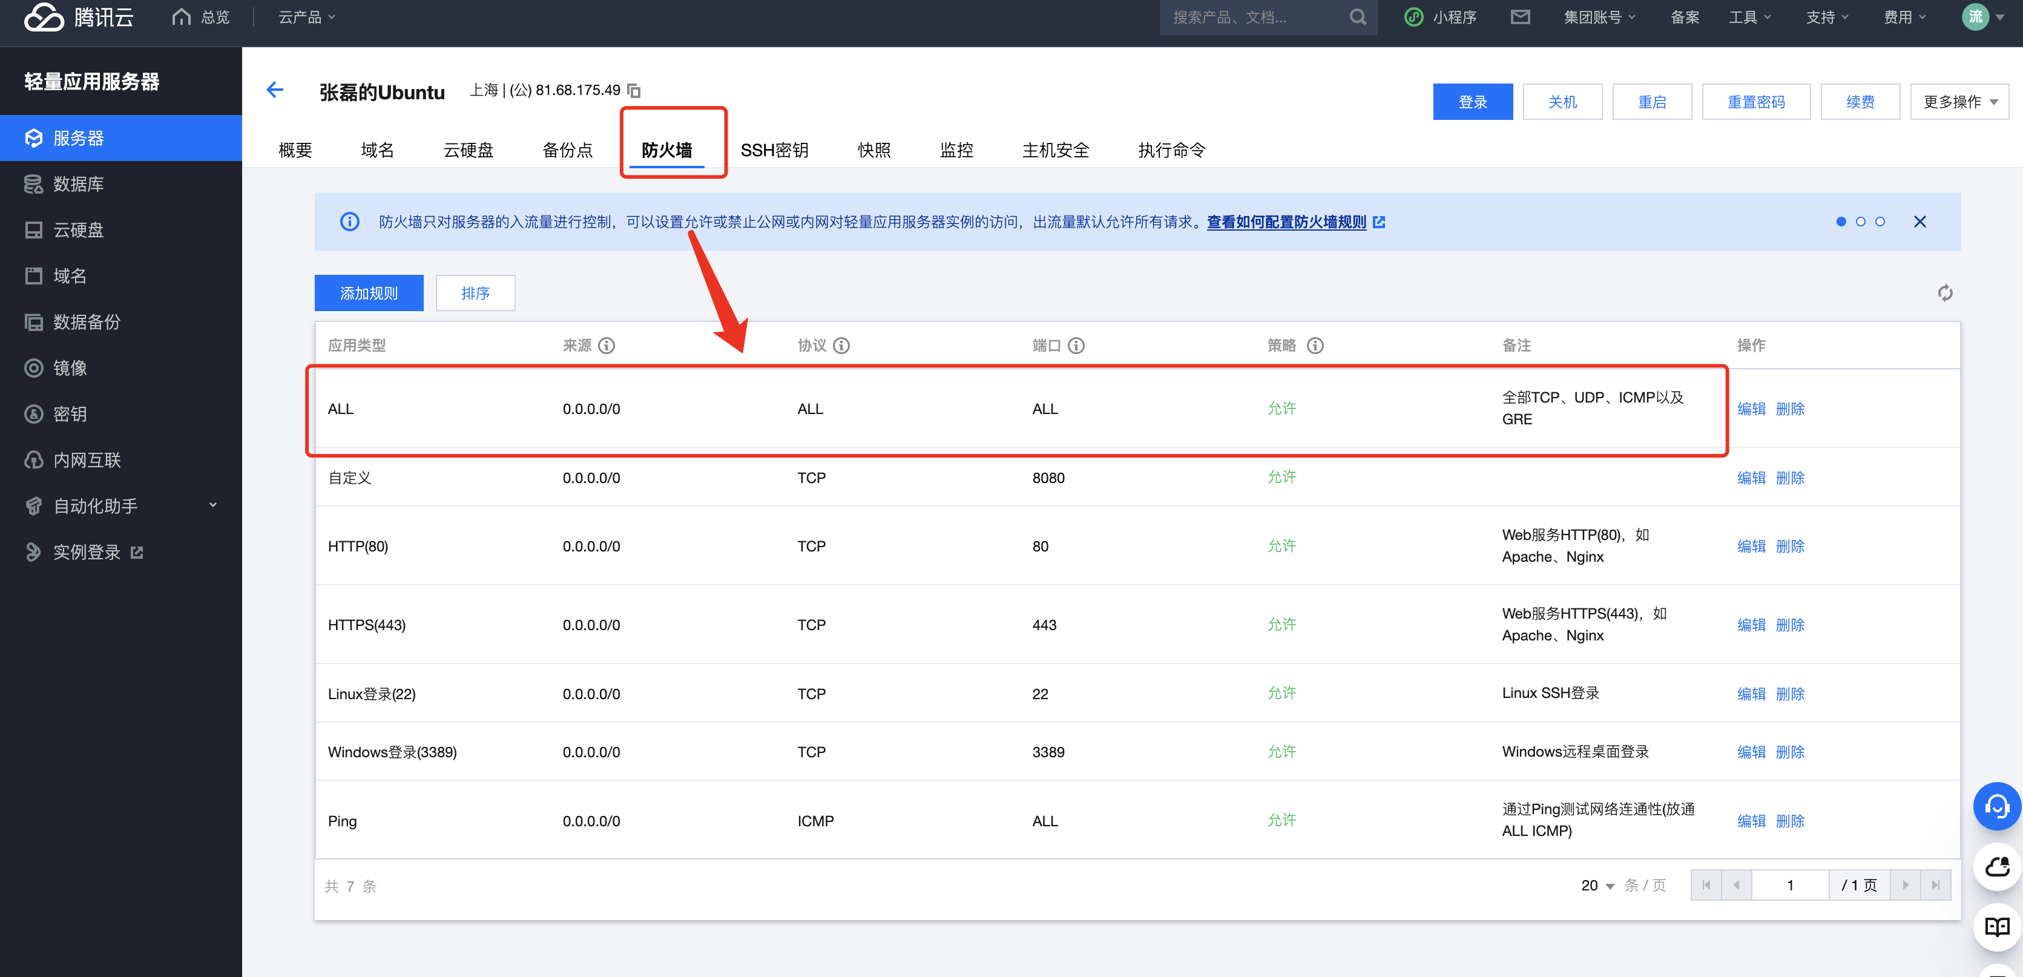This screenshot has height=977, width=2023.
Task: Click the 重启 button
Action: click(1651, 102)
